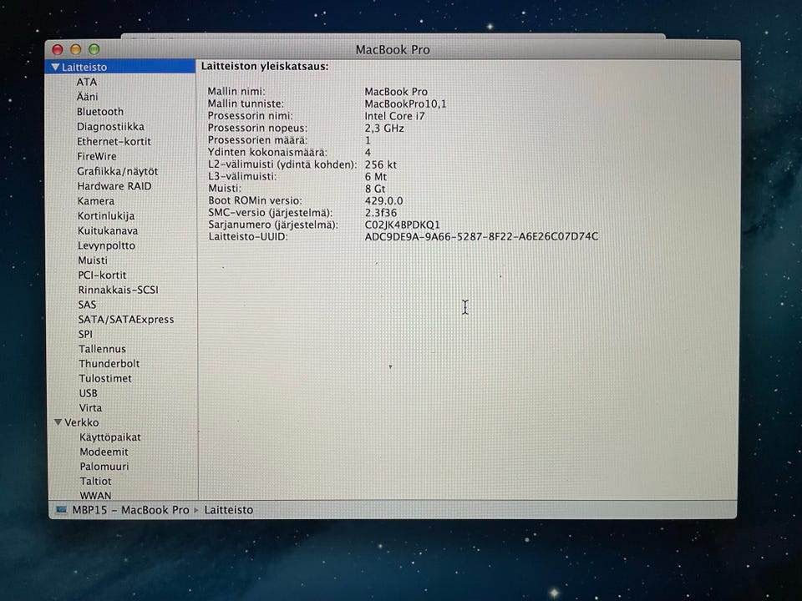Click memory value 8 Gt
802x601 pixels.
click(375, 189)
